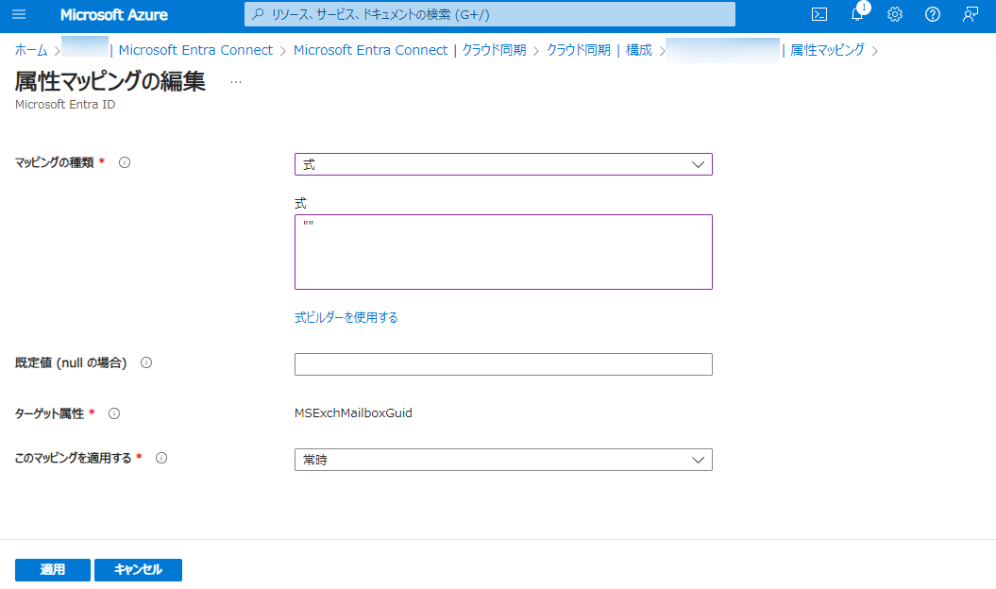Show info tooltip for ターゲット属性
This screenshot has width=996, height=589.
pos(114,413)
